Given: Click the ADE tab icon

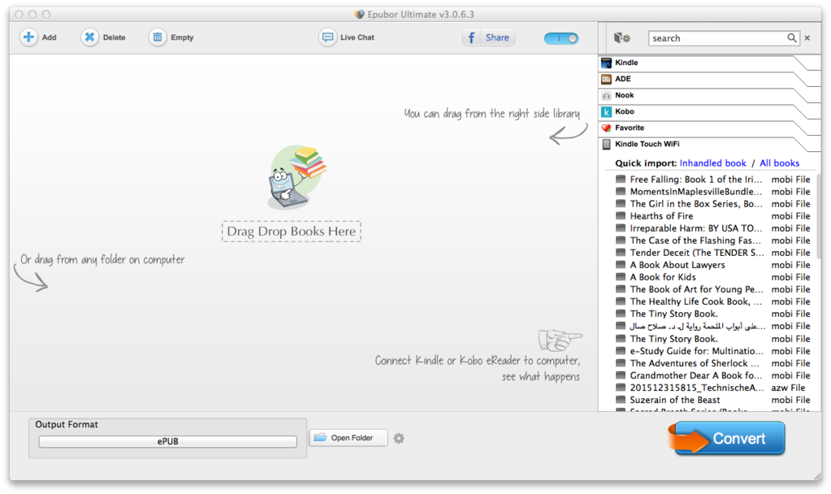Looking at the screenshot, I should (606, 80).
